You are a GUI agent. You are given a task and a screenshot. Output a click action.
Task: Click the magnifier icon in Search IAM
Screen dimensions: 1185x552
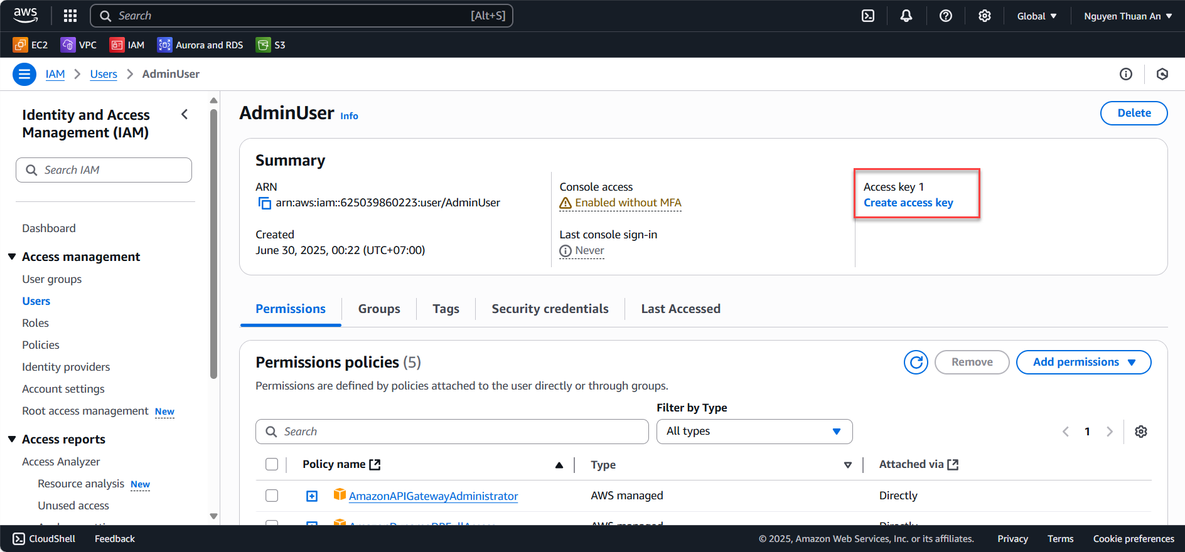31,170
